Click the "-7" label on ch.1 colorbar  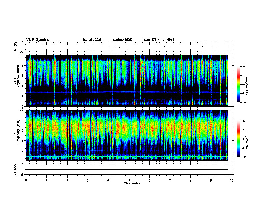coord(243,76)
